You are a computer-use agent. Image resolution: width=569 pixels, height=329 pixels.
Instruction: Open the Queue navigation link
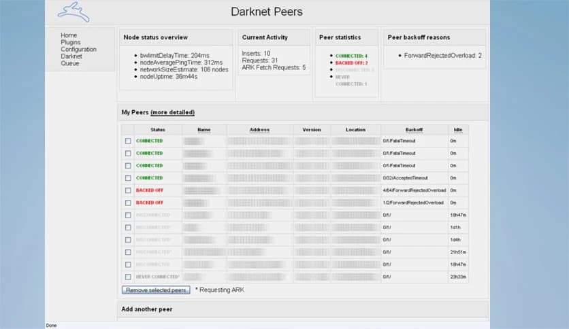point(69,63)
